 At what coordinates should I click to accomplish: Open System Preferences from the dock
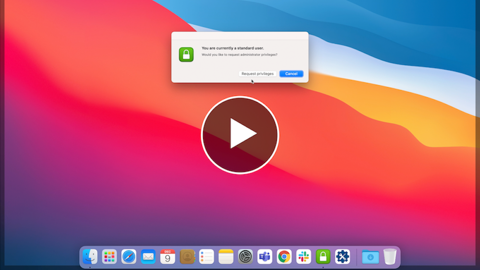click(245, 257)
